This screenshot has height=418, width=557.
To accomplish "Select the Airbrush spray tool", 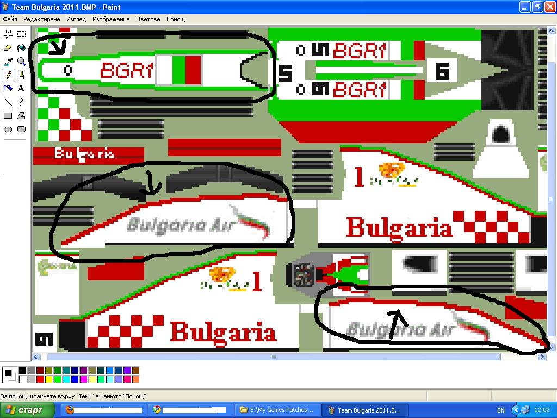I will point(8,88).
